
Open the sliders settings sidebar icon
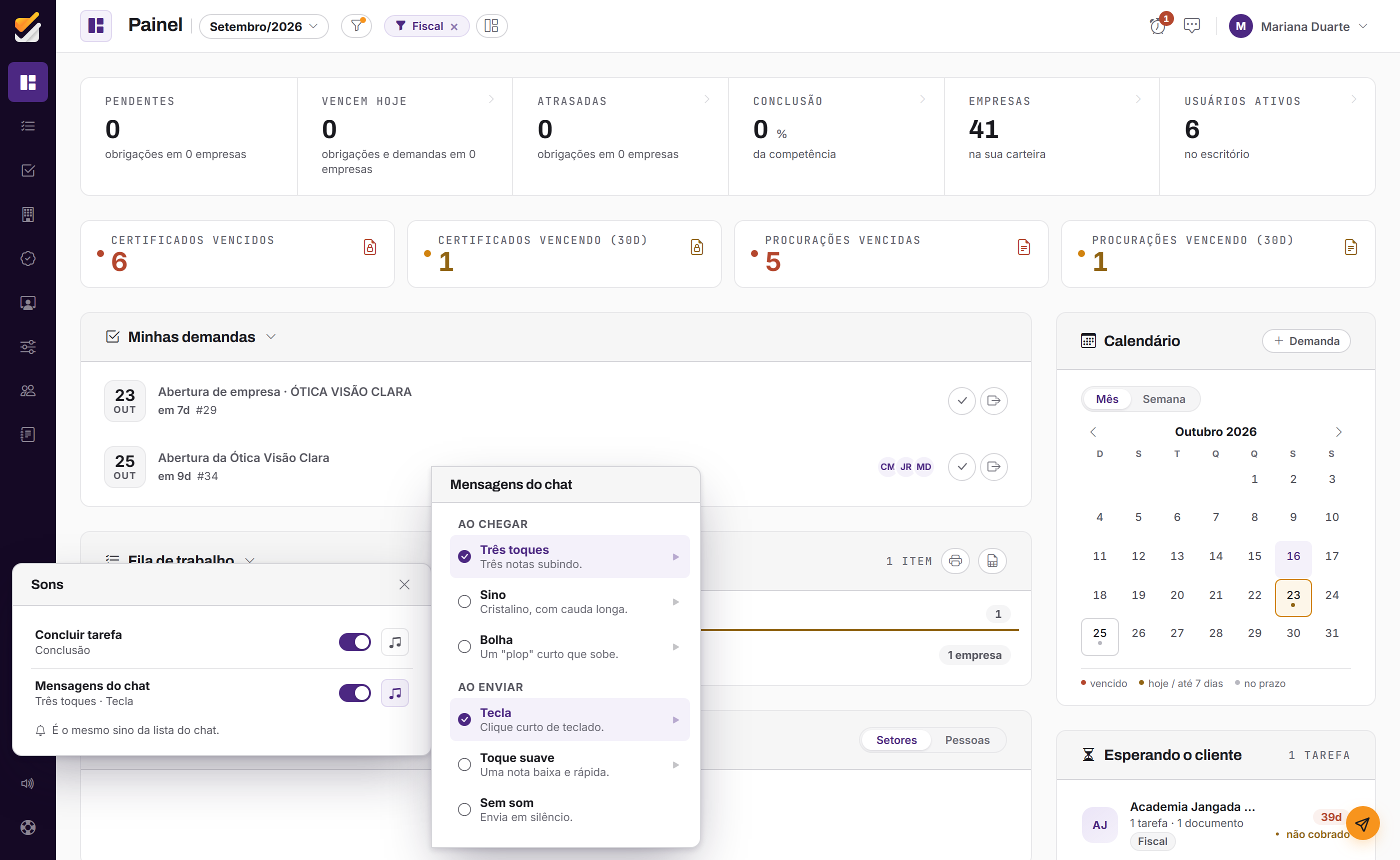[28, 346]
